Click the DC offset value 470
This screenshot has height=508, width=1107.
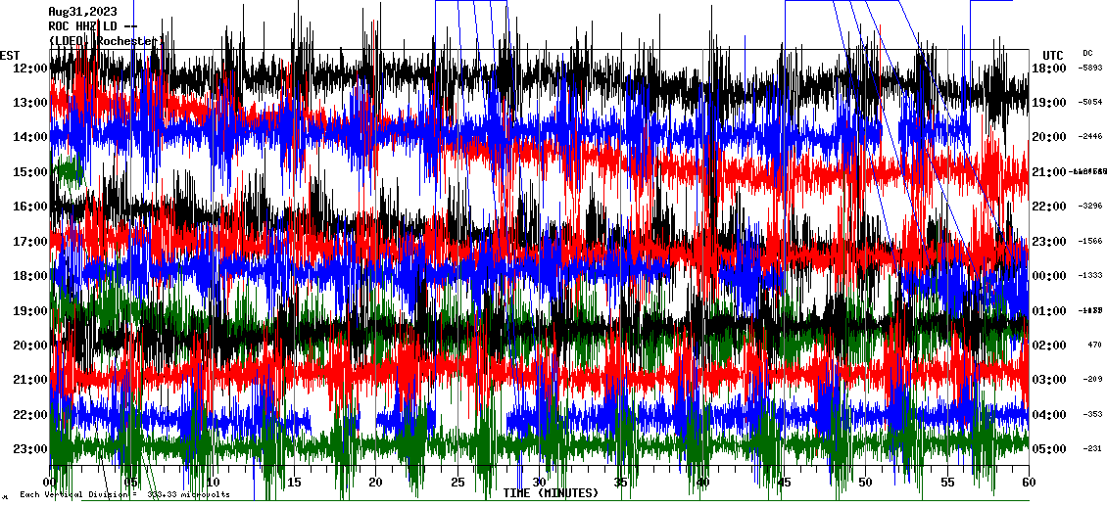click(x=1094, y=346)
